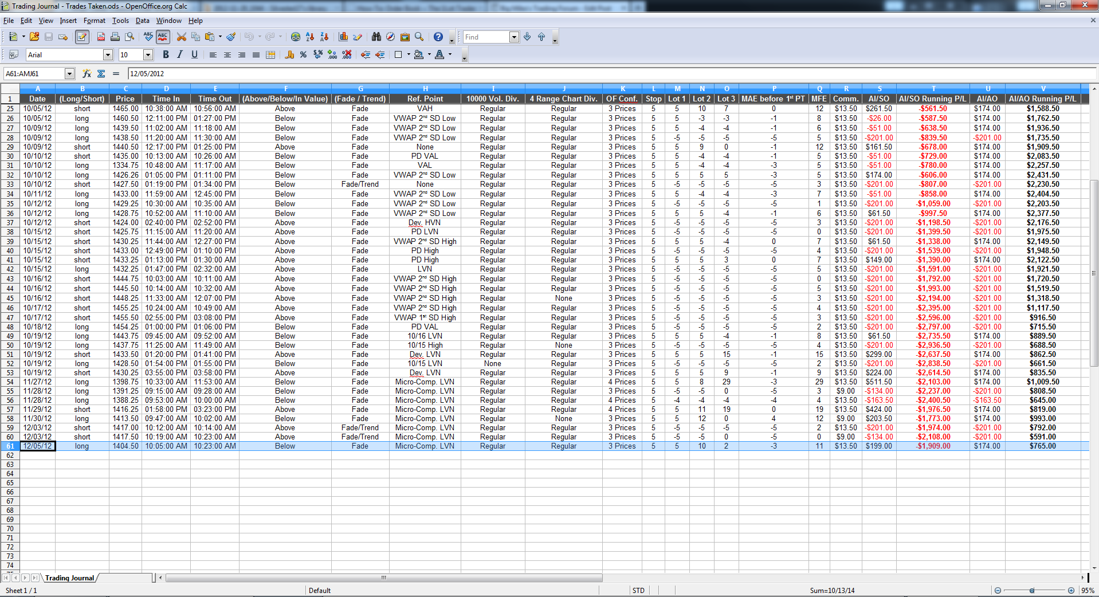
Task: Print the file directly
Action: [115, 37]
